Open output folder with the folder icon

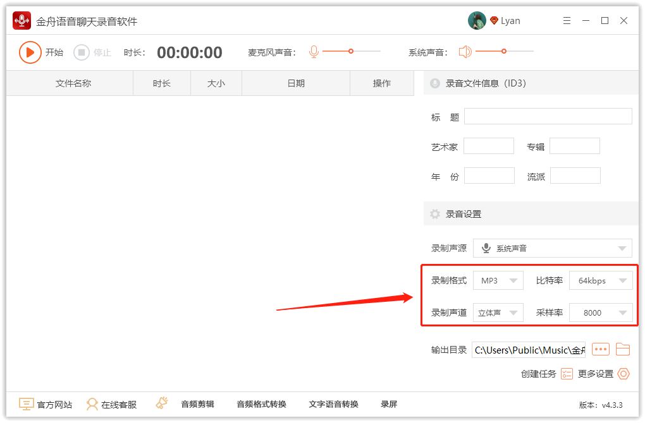(x=623, y=349)
